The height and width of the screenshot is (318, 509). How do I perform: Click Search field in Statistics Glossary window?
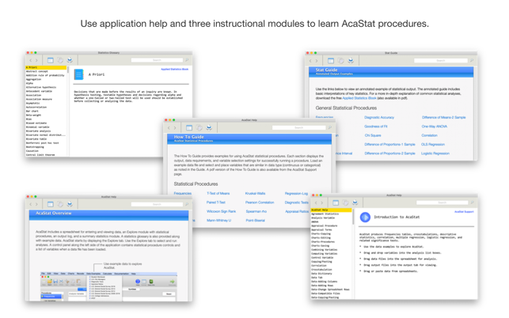(157, 60)
